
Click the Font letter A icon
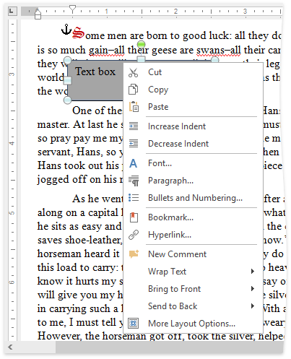tap(133, 163)
